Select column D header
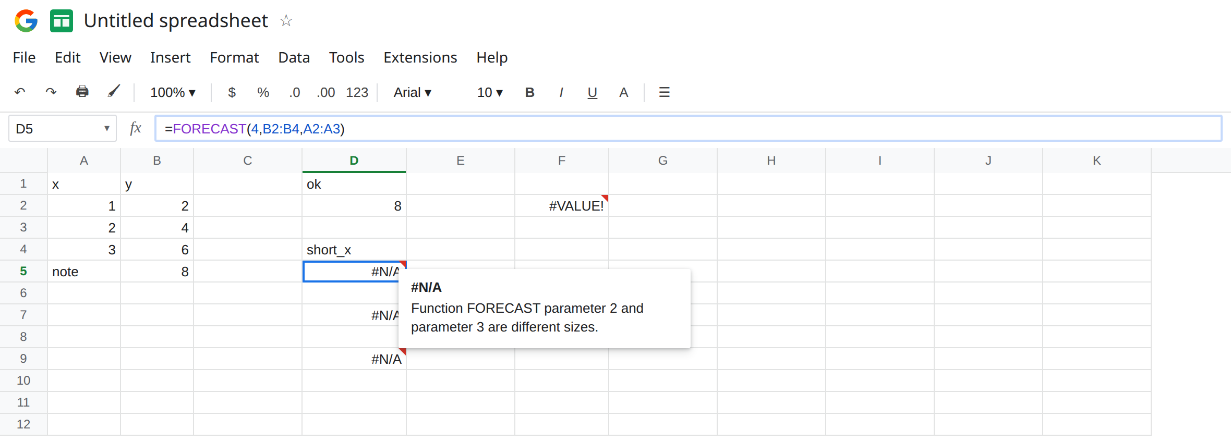The image size is (1231, 442). (x=354, y=161)
